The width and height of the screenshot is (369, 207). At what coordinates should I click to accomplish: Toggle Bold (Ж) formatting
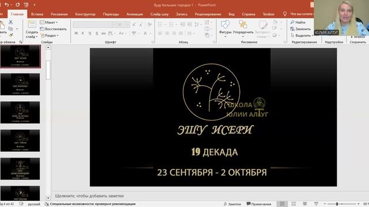coord(76,33)
